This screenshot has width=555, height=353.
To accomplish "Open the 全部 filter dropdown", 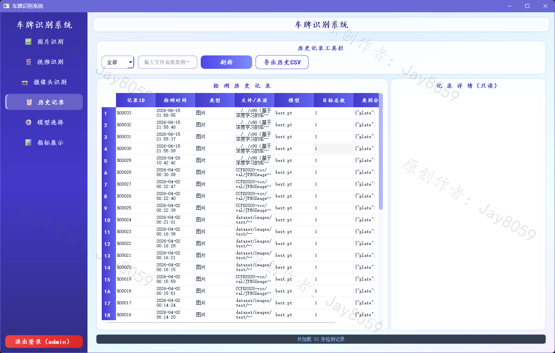I will pyautogui.click(x=118, y=62).
